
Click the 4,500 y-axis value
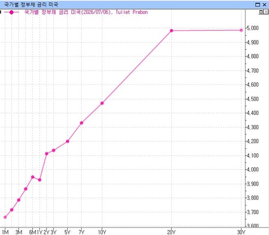point(253,99)
